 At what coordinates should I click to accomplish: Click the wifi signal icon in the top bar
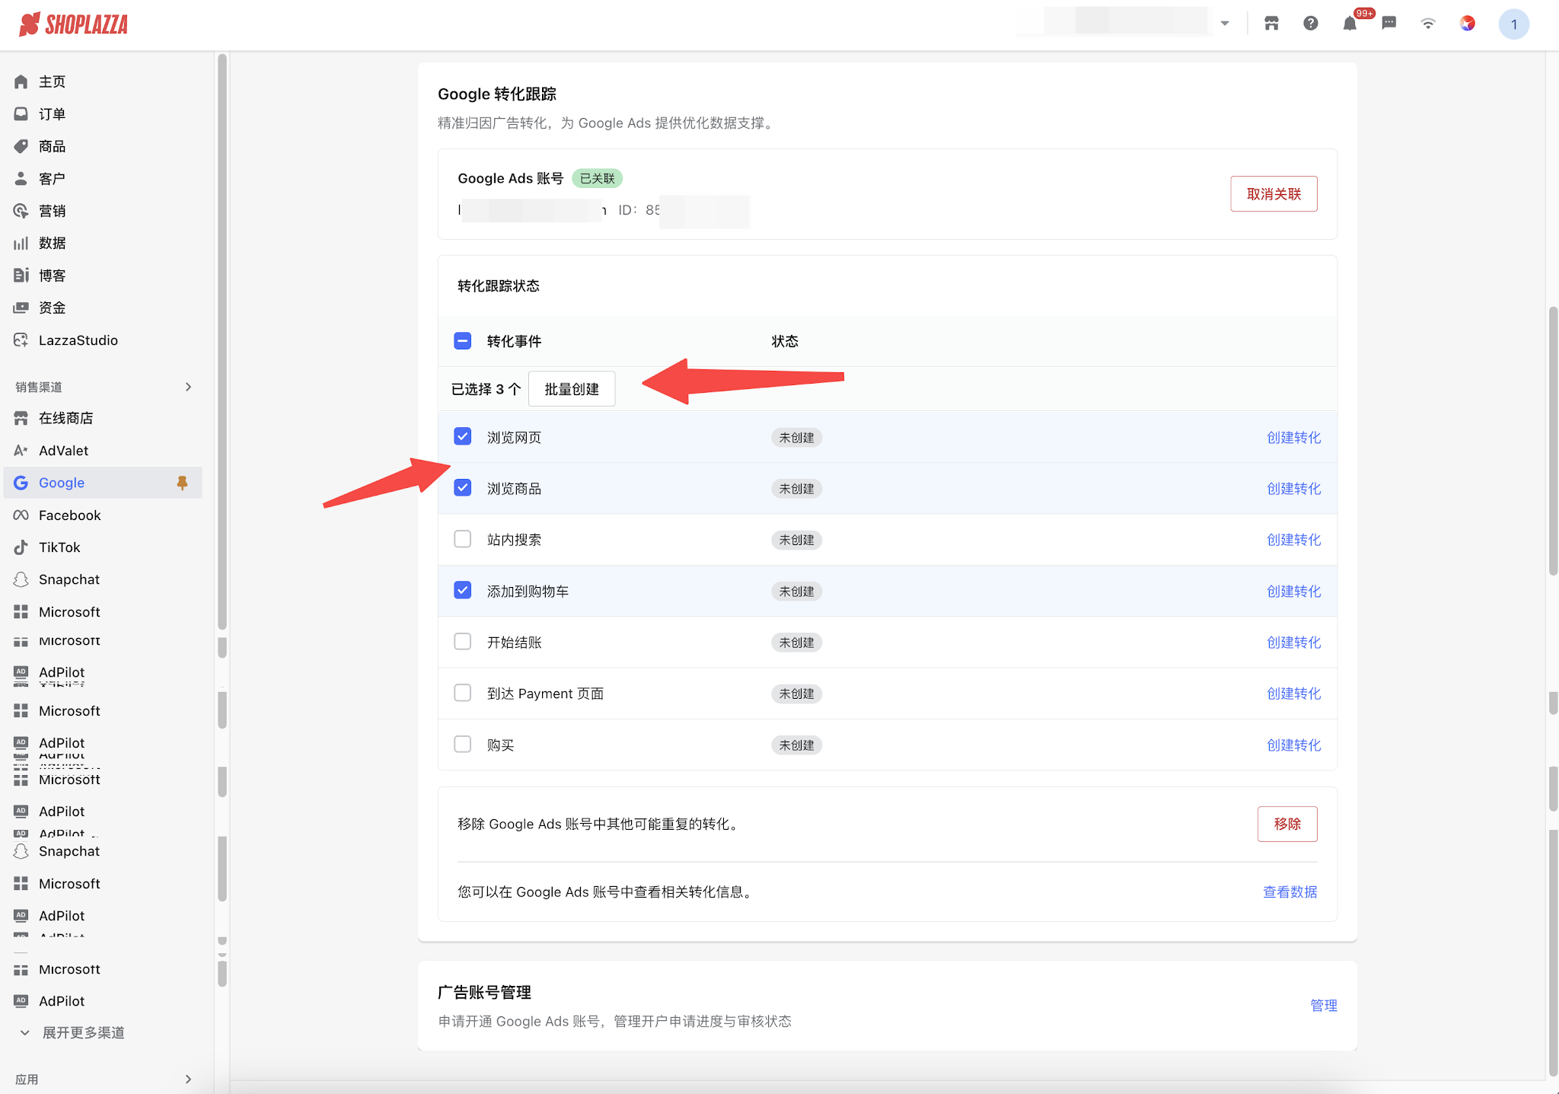pos(1428,24)
